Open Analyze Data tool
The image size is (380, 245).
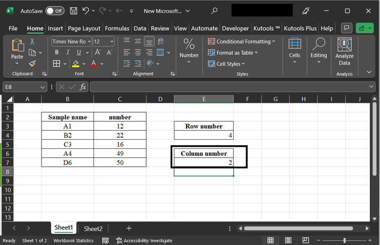pos(344,52)
